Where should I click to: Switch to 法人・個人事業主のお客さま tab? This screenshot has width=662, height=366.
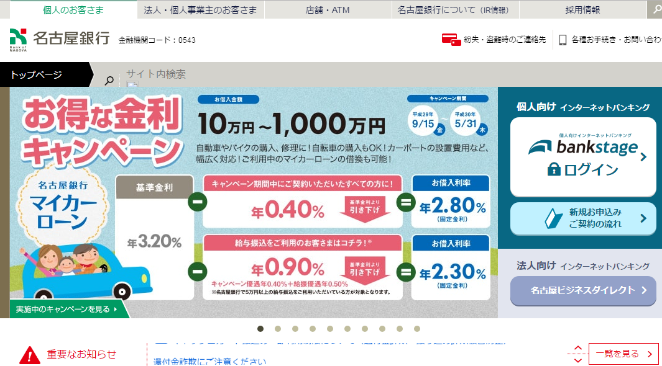(201, 10)
